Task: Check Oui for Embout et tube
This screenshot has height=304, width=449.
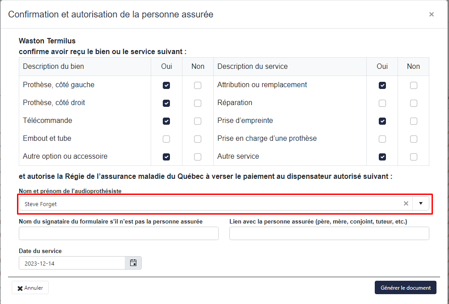Action: 166,139
